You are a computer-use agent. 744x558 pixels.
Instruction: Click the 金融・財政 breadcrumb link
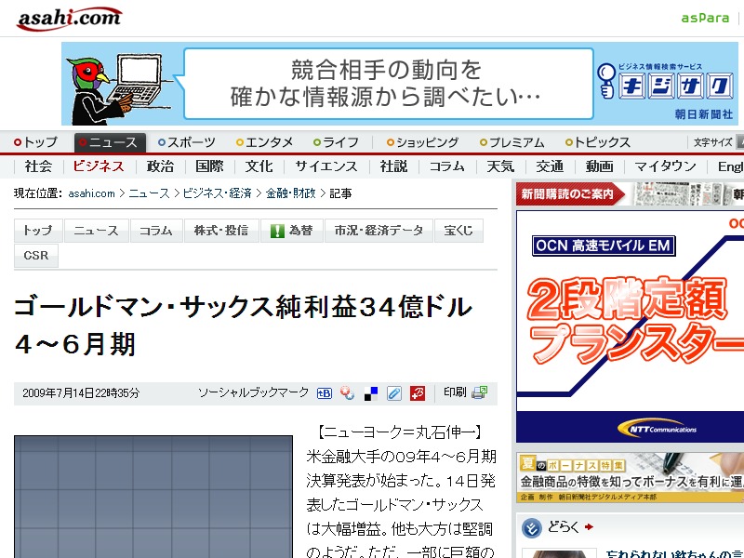291,193
